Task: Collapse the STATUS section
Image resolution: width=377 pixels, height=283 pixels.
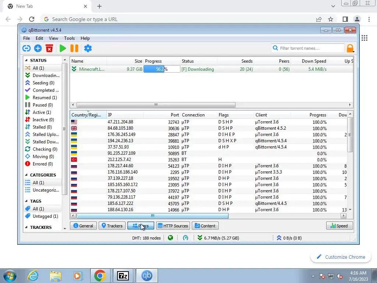Action: click(x=26, y=60)
